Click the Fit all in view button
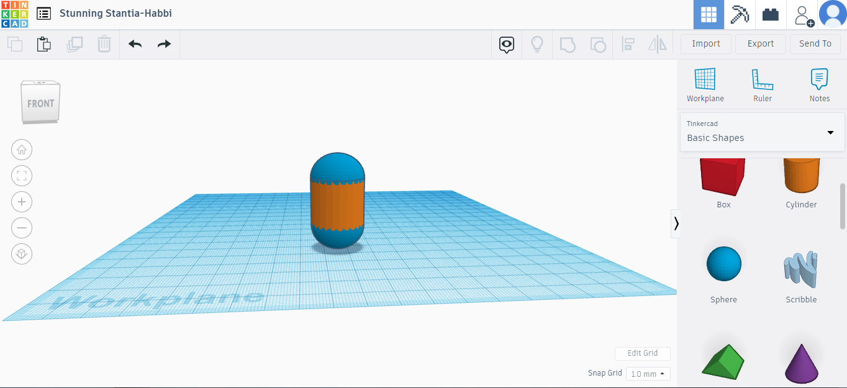The width and height of the screenshot is (847, 388). (22, 176)
